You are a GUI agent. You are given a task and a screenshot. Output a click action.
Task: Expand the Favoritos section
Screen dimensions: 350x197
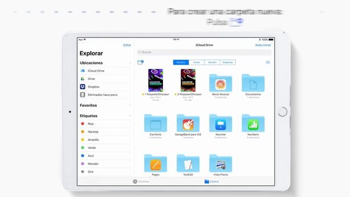point(130,106)
